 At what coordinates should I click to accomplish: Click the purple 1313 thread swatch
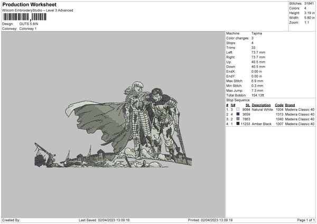click(238, 114)
